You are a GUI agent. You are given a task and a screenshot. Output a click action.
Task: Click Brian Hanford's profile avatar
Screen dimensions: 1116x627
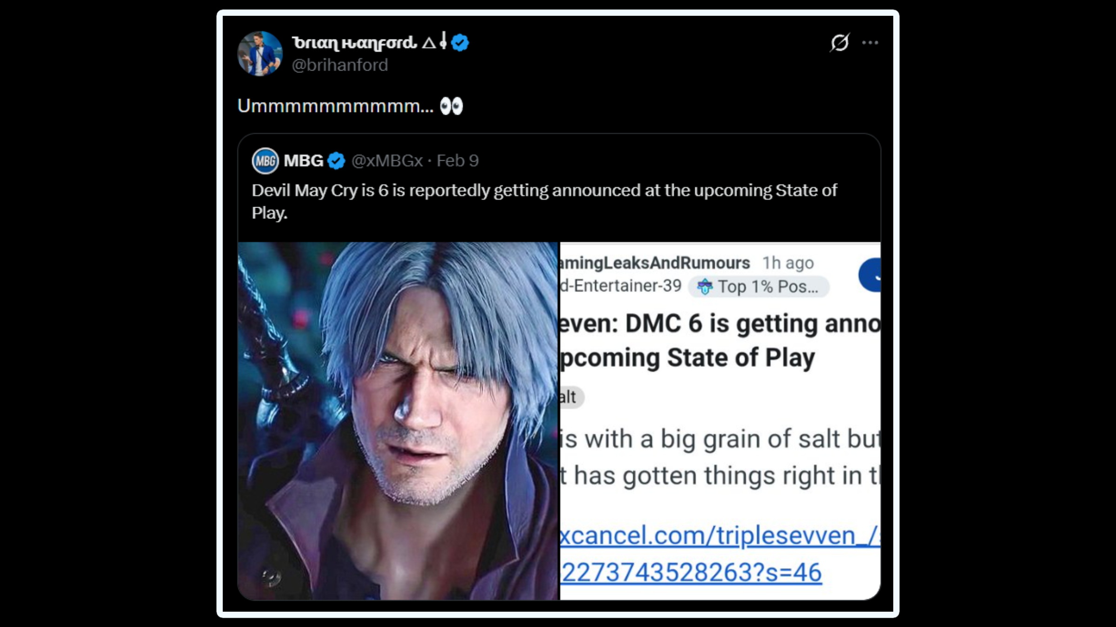[260, 53]
